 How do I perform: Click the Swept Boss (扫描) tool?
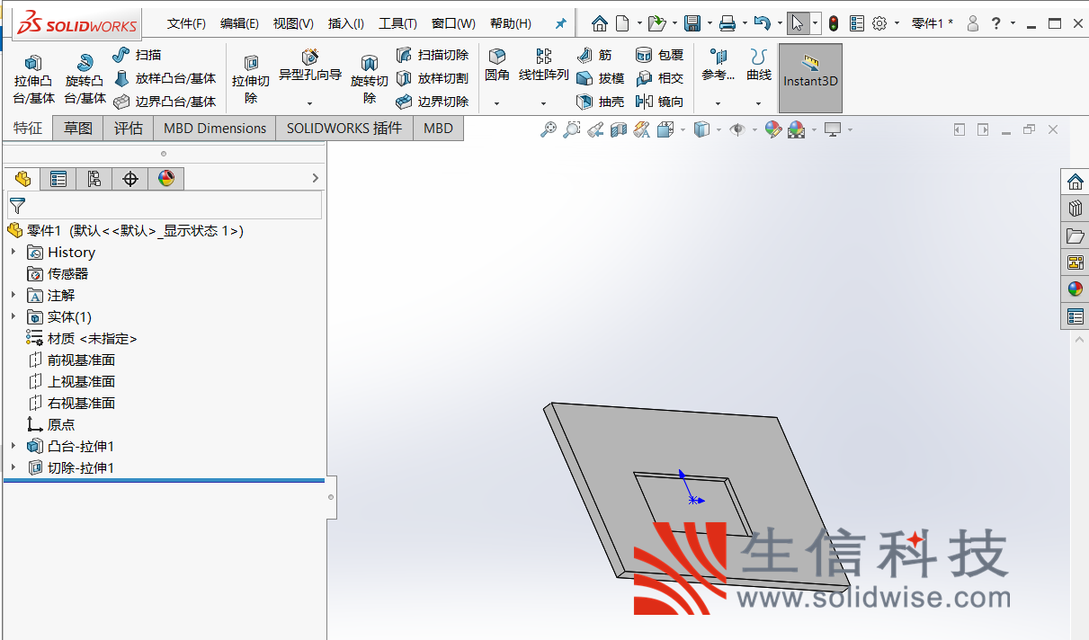137,55
